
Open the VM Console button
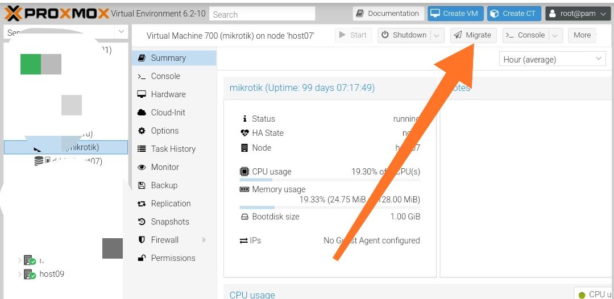pos(525,35)
